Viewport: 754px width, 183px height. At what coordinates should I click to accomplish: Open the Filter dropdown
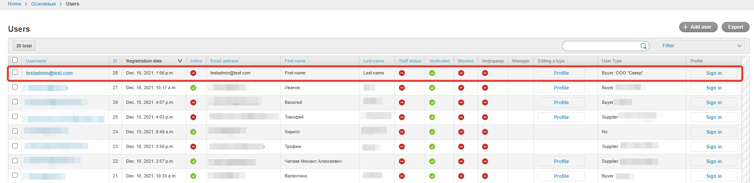point(701,46)
